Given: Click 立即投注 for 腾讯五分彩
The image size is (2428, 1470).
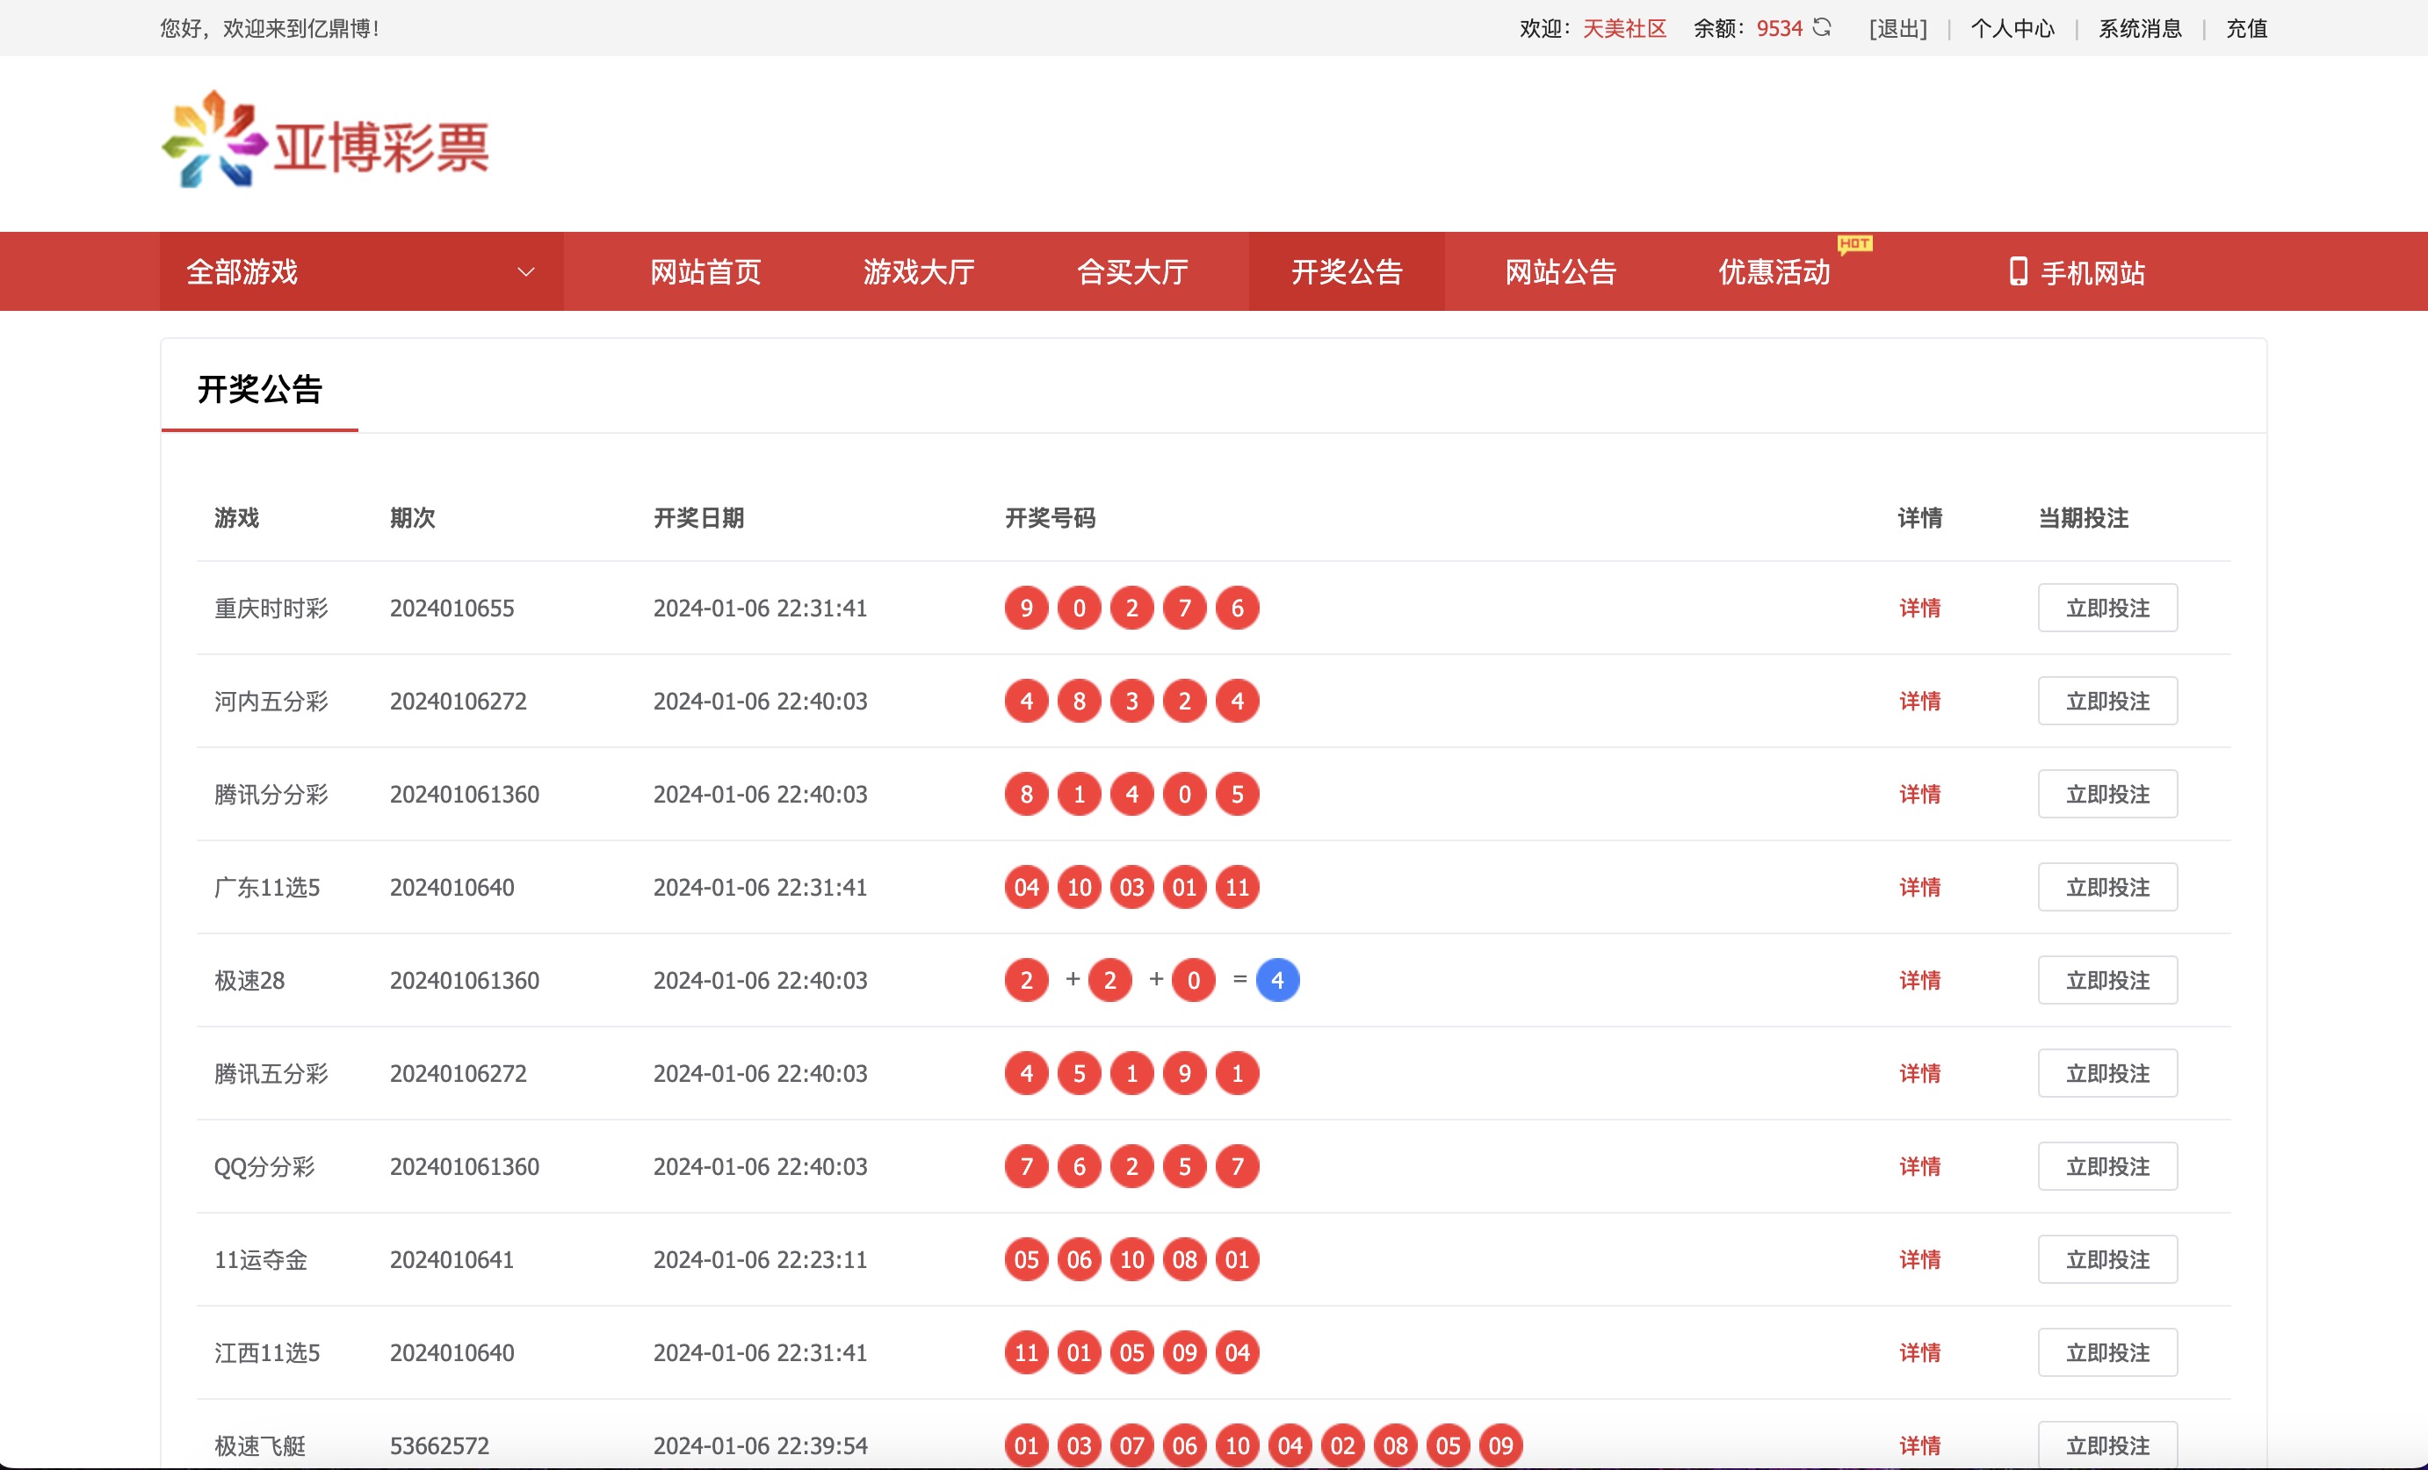Looking at the screenshot, I should coord(2107,1074).
